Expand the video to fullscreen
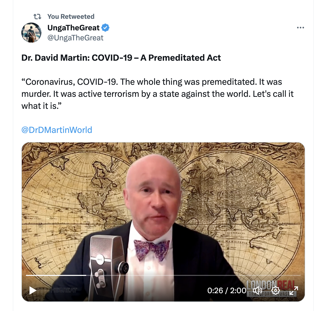This screenshot has height=311, width=321. 294,290
